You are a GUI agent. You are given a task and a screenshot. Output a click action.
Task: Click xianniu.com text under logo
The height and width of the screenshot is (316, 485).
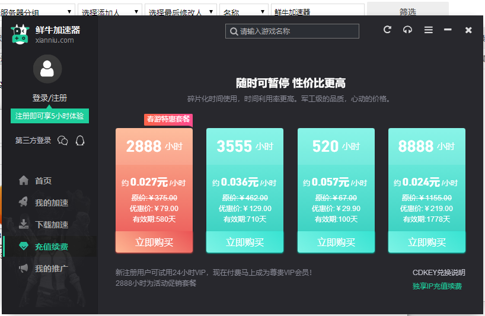point(55,40)
